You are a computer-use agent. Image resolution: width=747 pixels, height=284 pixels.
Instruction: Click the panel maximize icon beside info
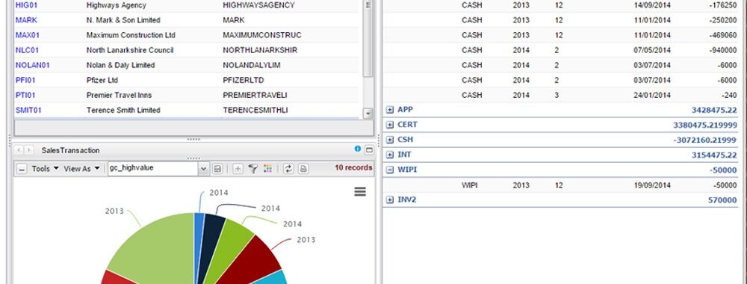[369, 149]
